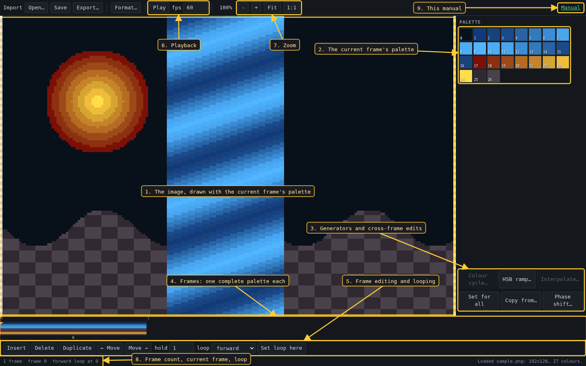Duplicate the current frame

77,348
